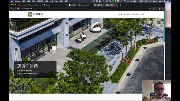Open the Danny Huang user menu
Screen dimensions: 180x101
[158, 1]
